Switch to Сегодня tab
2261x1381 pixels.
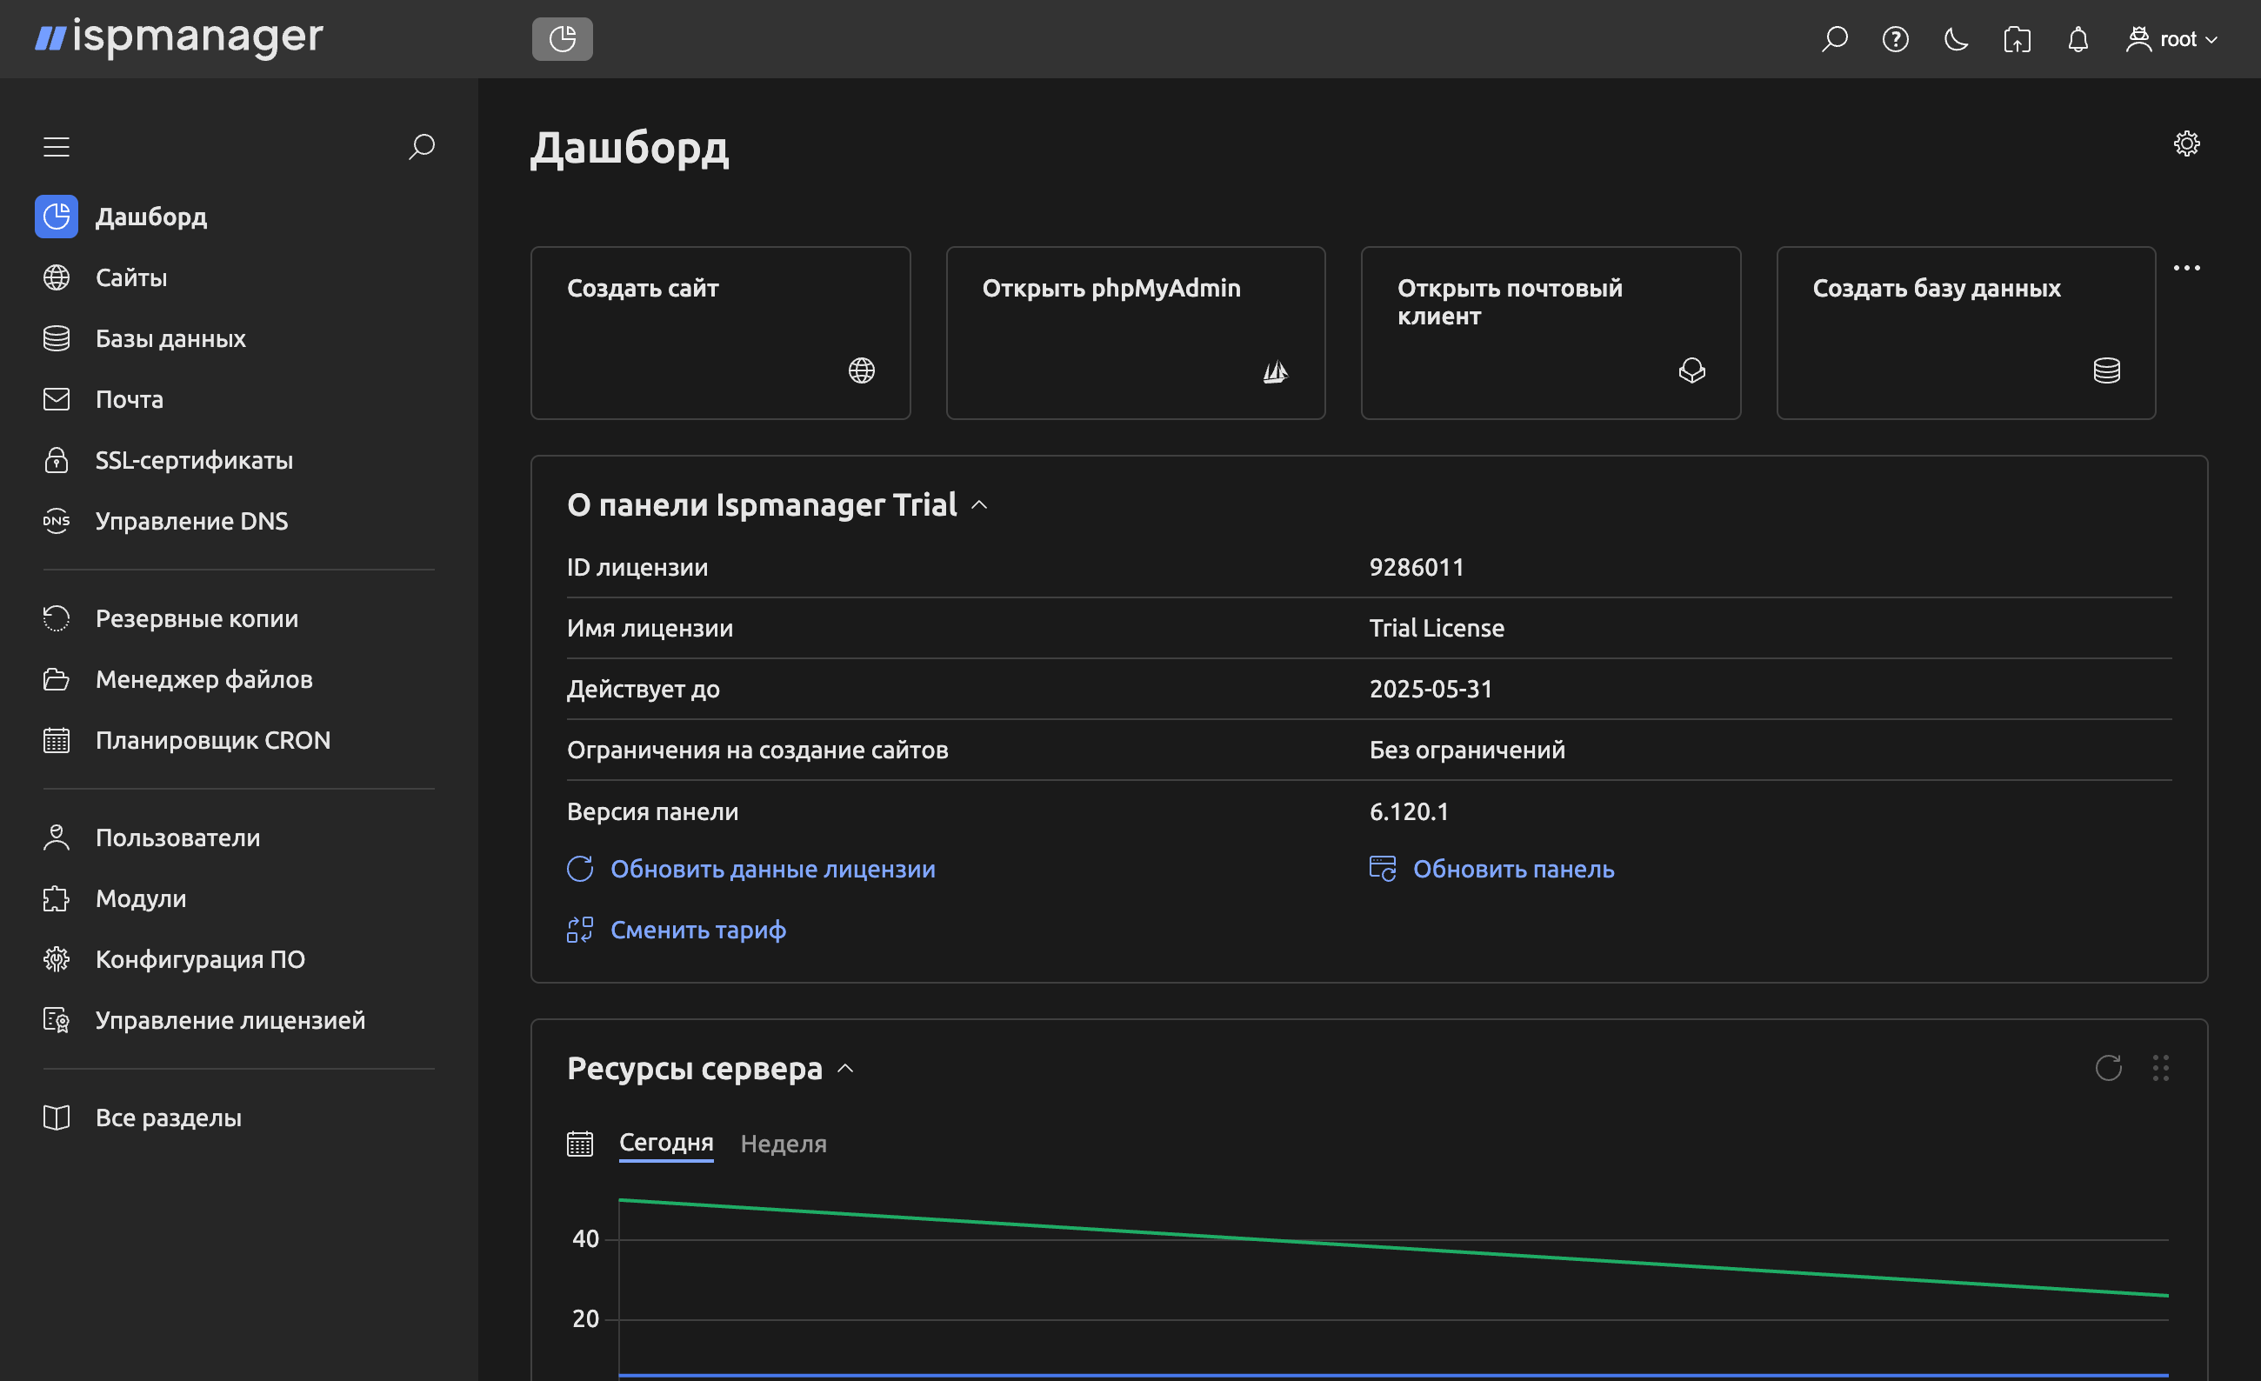point(666,1143)
